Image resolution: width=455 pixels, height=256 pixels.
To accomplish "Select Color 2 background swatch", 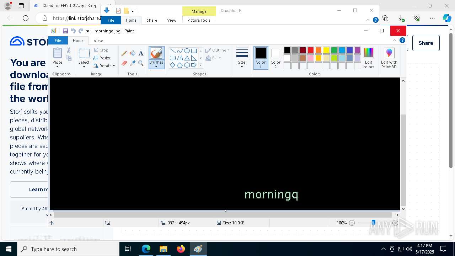I will pos(275,58).
